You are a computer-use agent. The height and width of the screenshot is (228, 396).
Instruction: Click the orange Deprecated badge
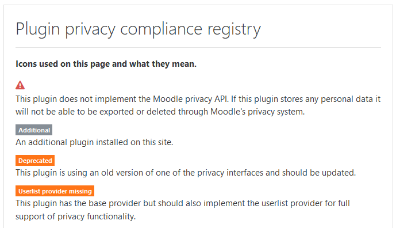pyautogui.click(x=35, y=161)
